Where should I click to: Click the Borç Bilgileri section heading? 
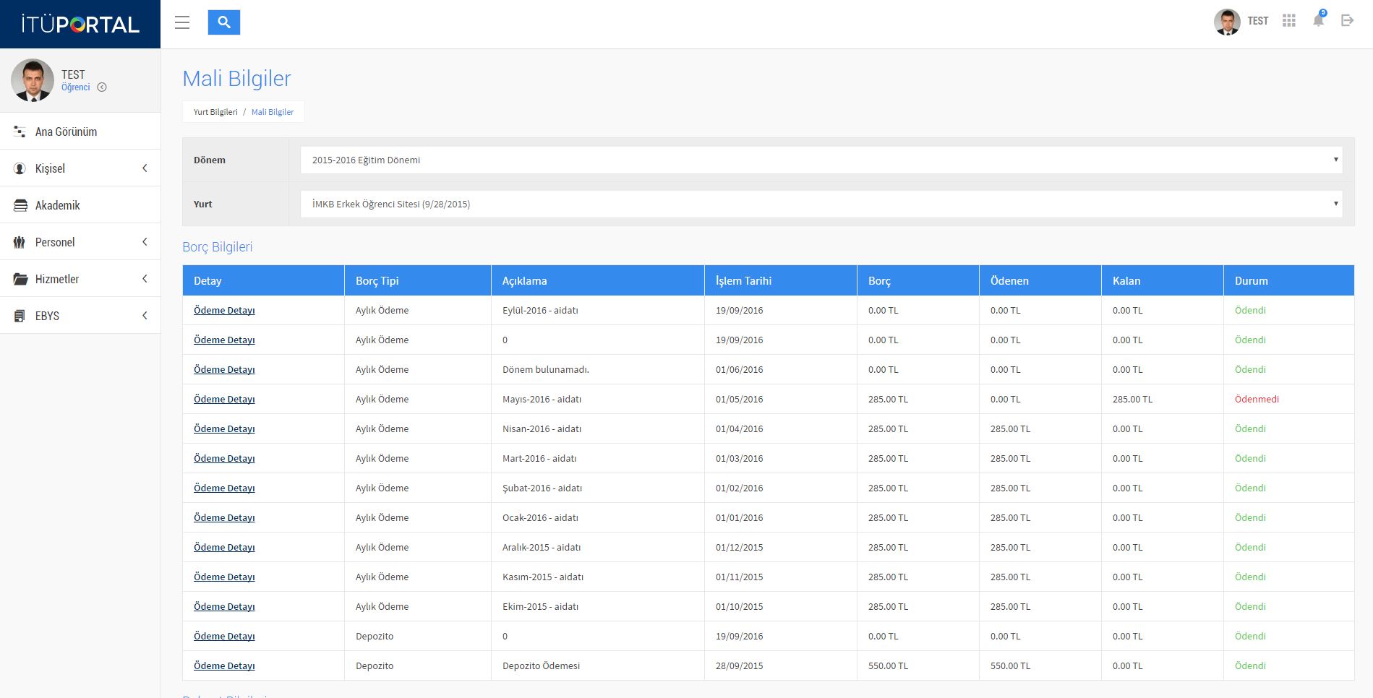click(x=218, y=247)
